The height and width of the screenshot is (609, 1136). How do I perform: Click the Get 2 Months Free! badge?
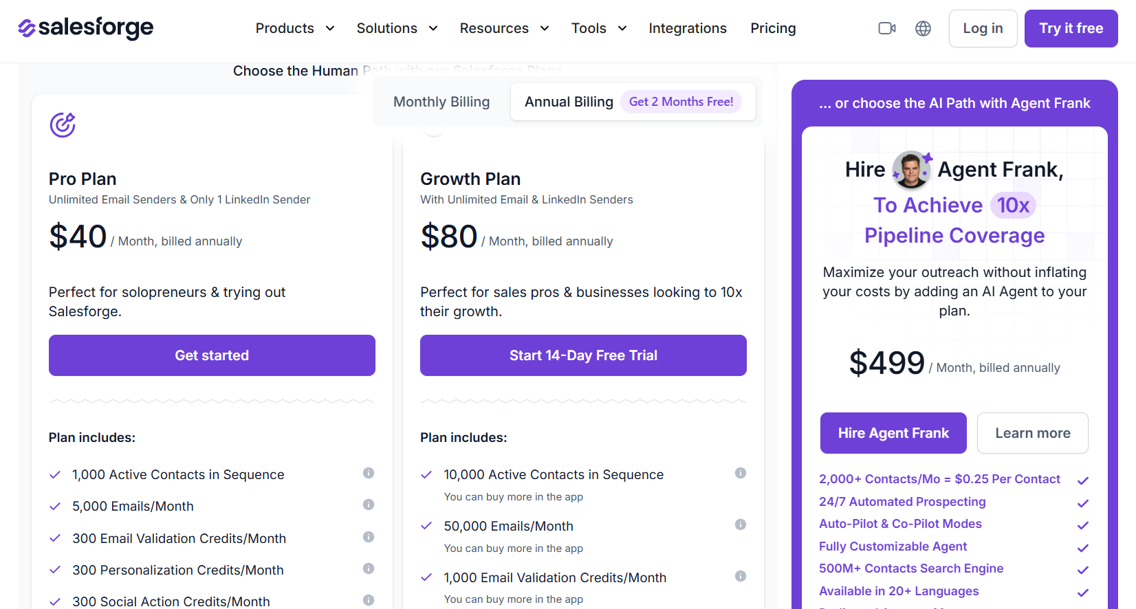pyautogui.click(x=681, y=102)
